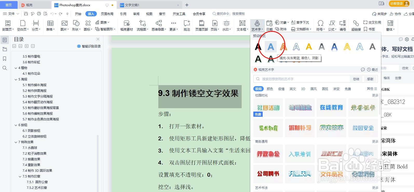Switch to the 开始 ribbon tab

[x=78, y=14]
